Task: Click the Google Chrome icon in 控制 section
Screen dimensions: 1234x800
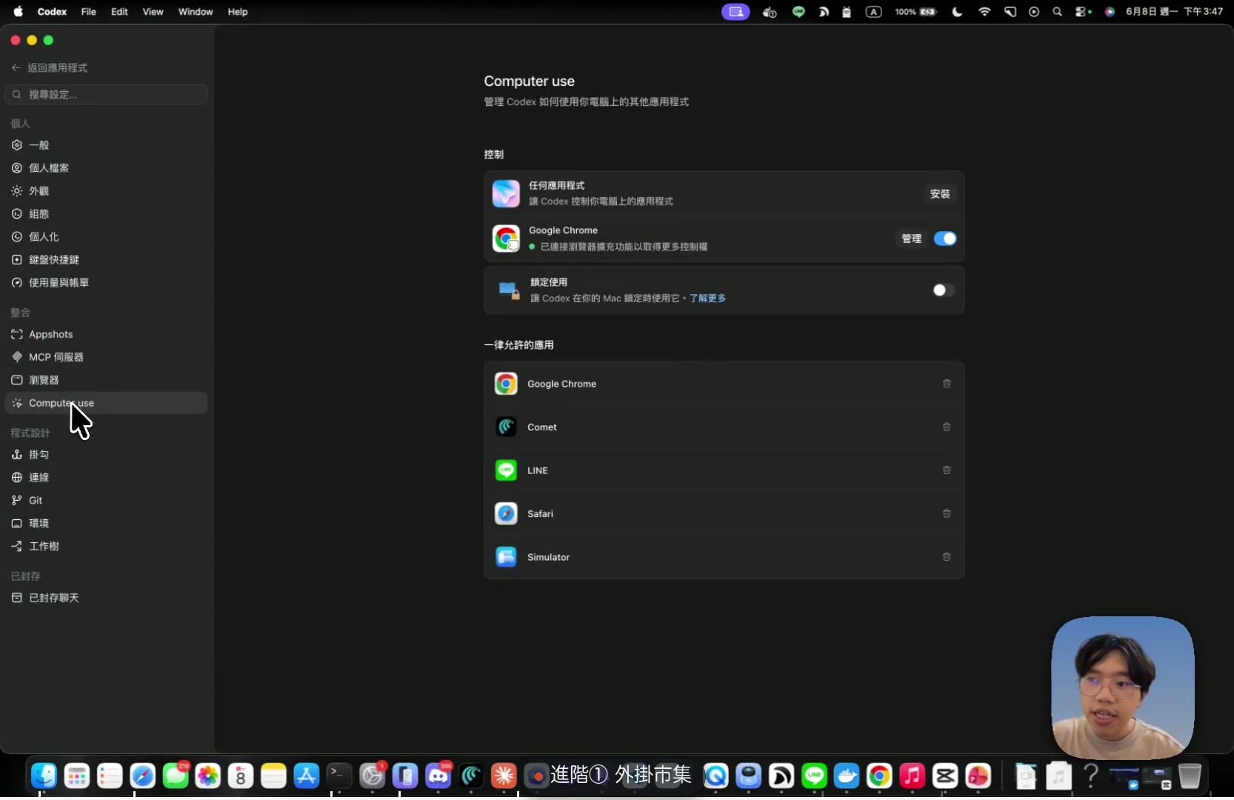Action: pos(506,239)
